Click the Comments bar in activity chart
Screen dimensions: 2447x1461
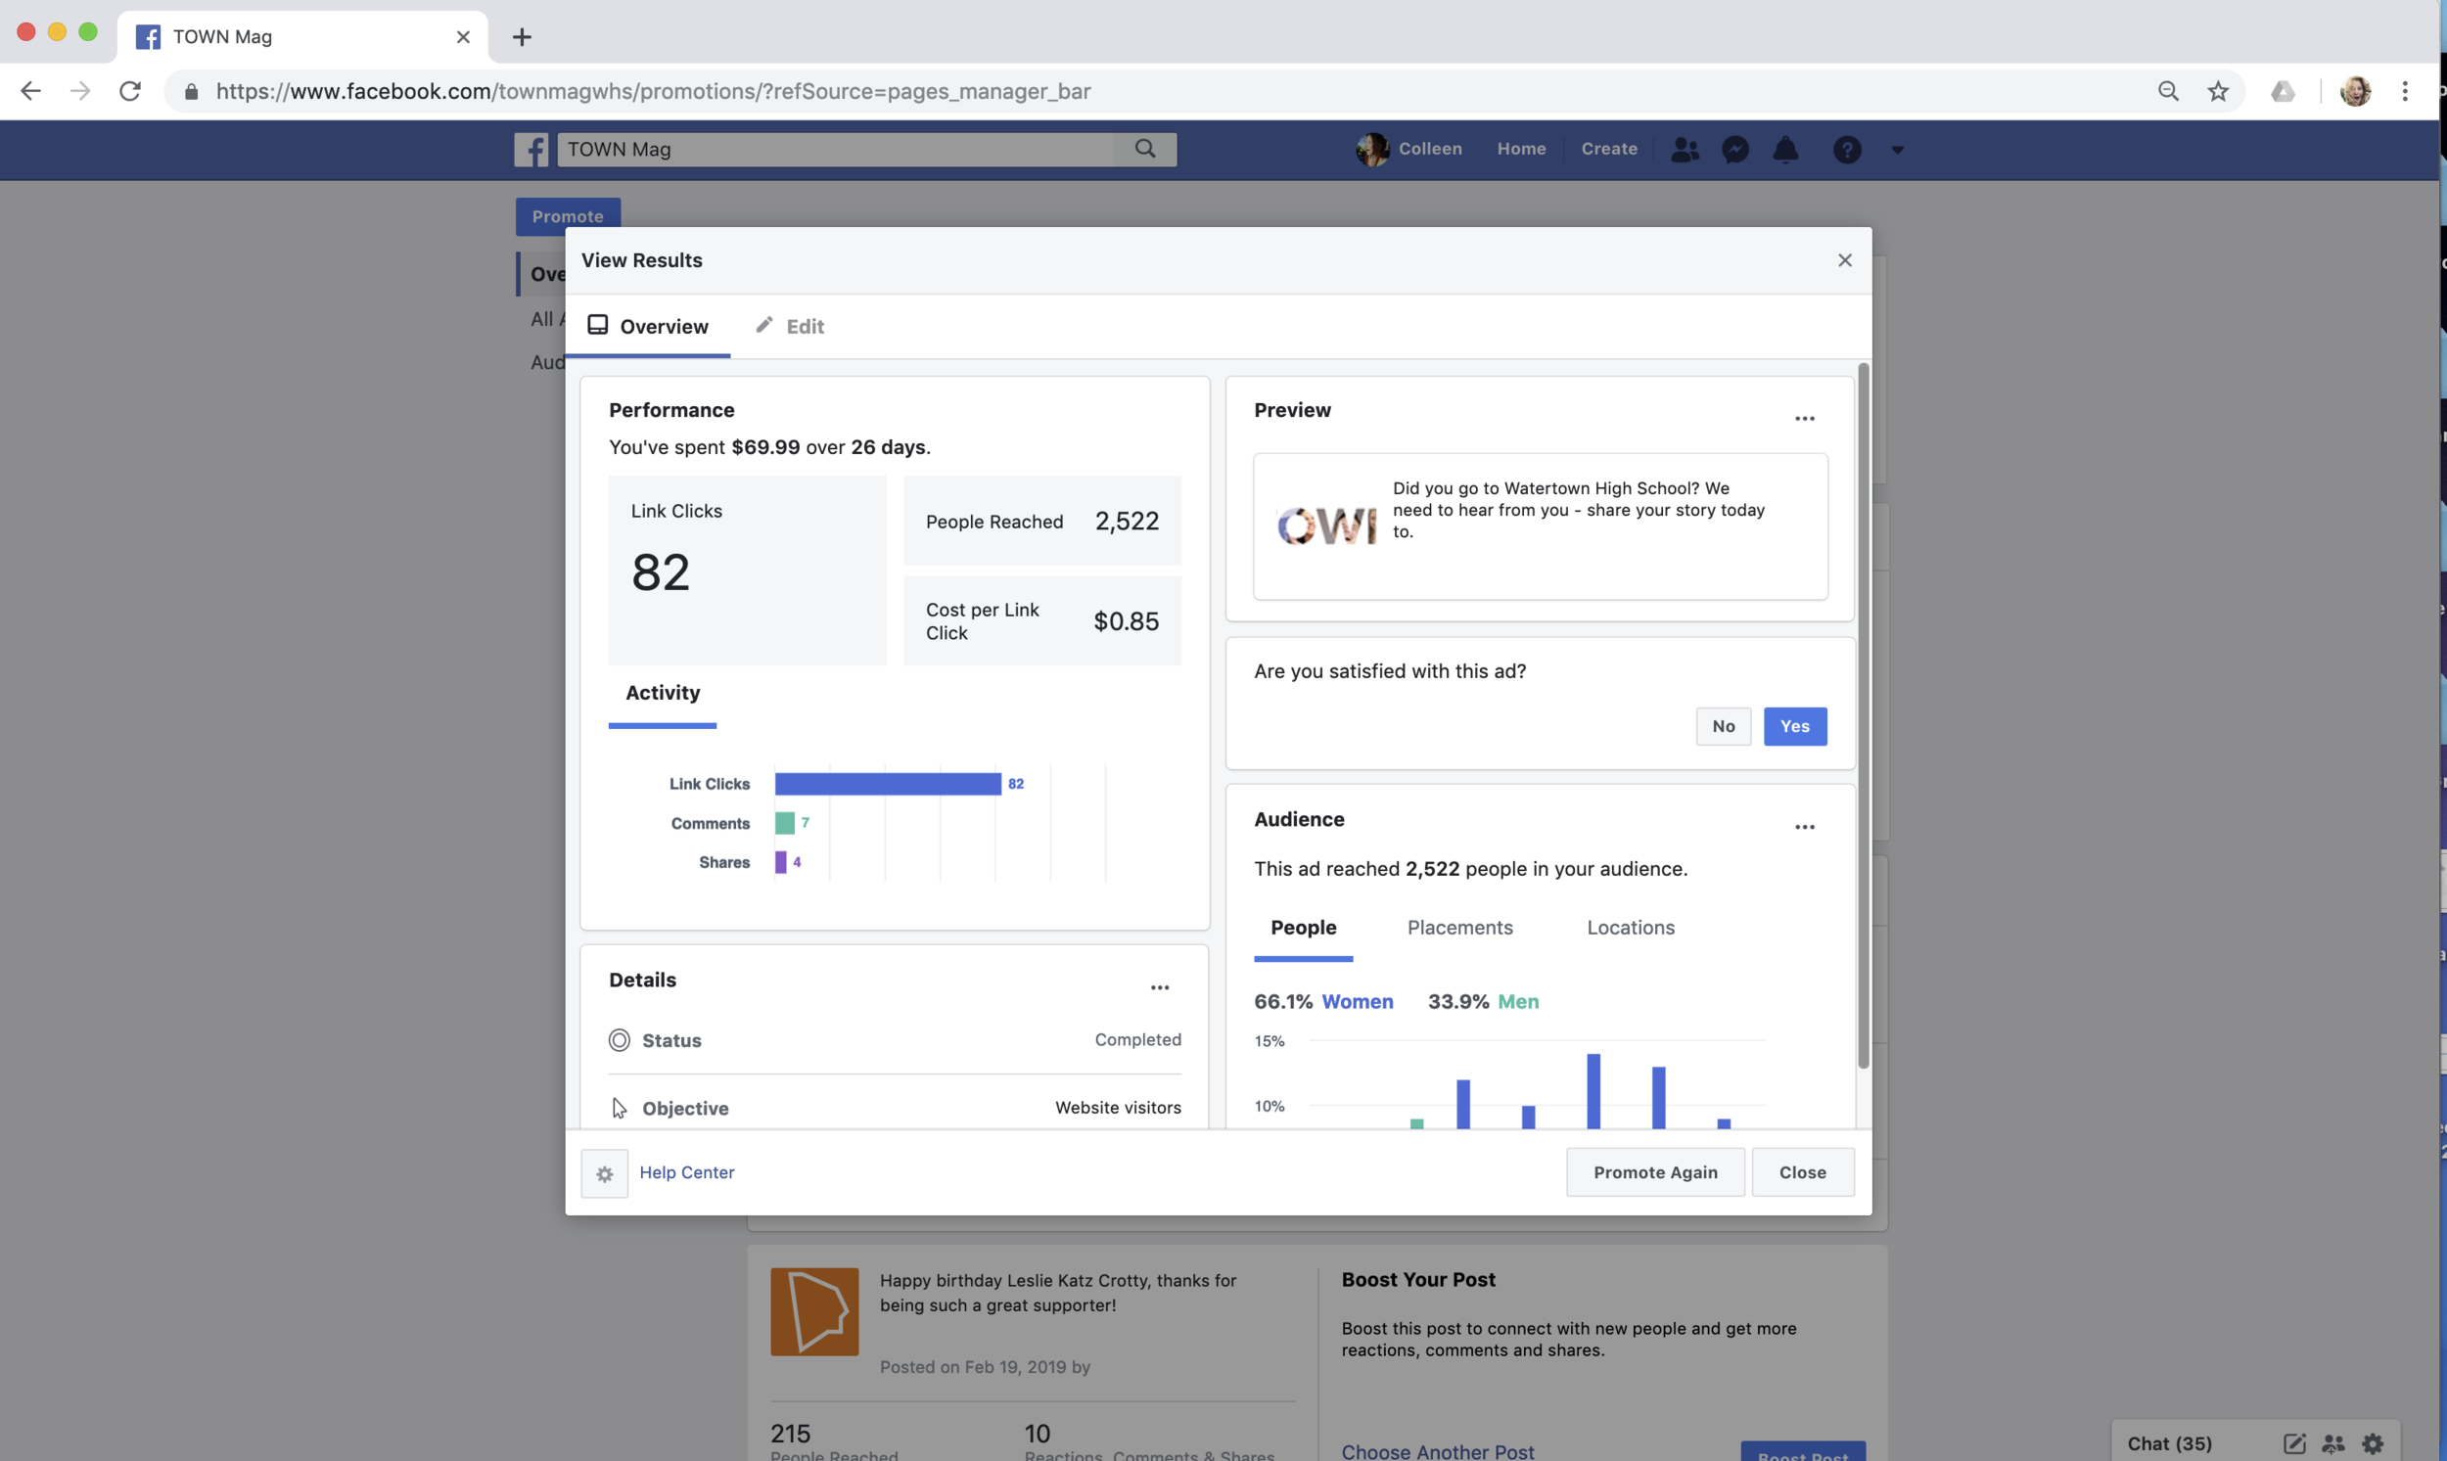[x=784, y=823]
